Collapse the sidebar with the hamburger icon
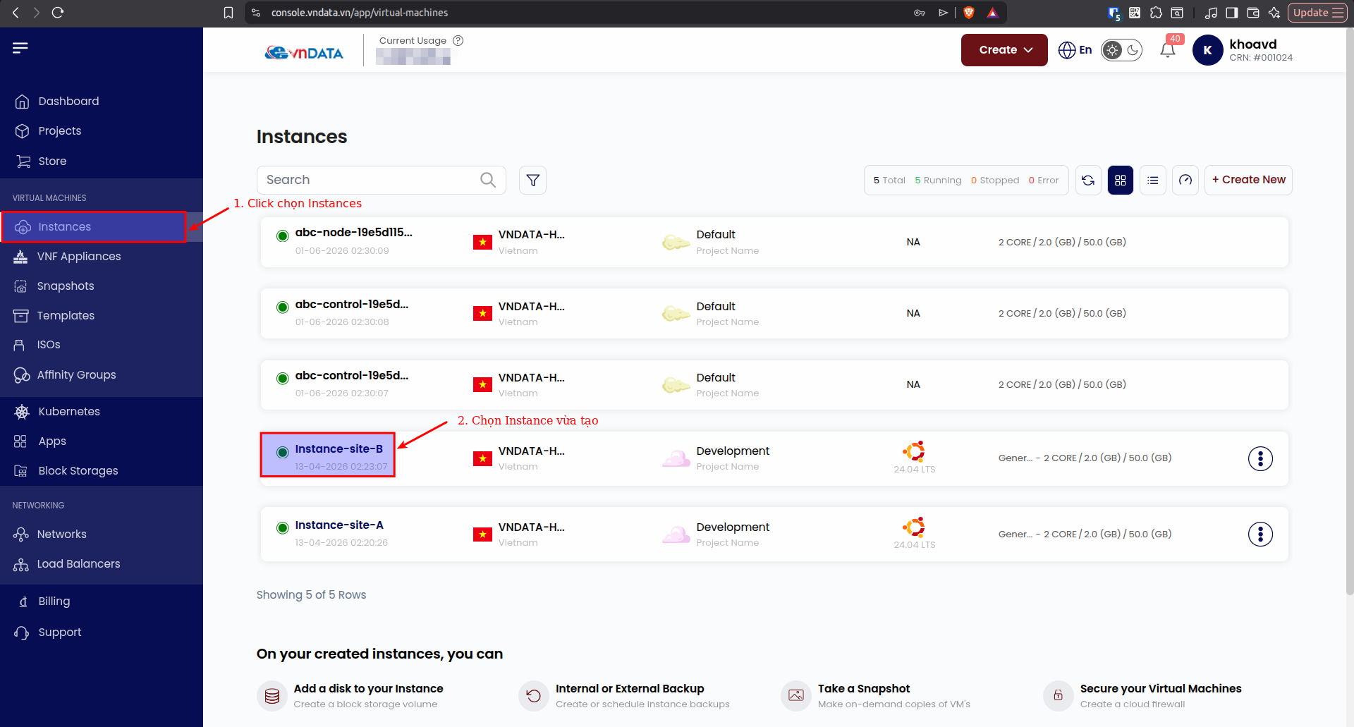The image size is (1354, 727). pyautogui.click(x=20, y=48)
